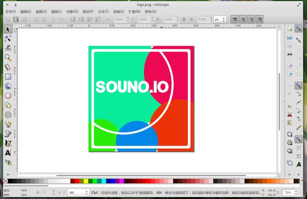Click the no-paint X swatch in palette
The height and width of the screenshot is (199, 307).
6,181
